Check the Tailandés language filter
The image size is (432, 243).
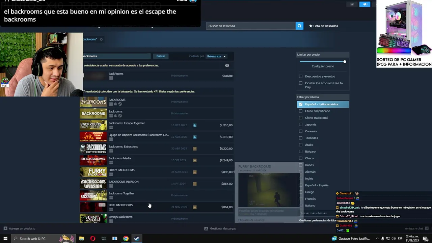click(301, 138)
